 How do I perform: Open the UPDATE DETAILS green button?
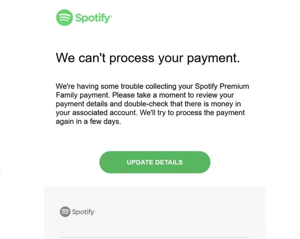[155, 162]
